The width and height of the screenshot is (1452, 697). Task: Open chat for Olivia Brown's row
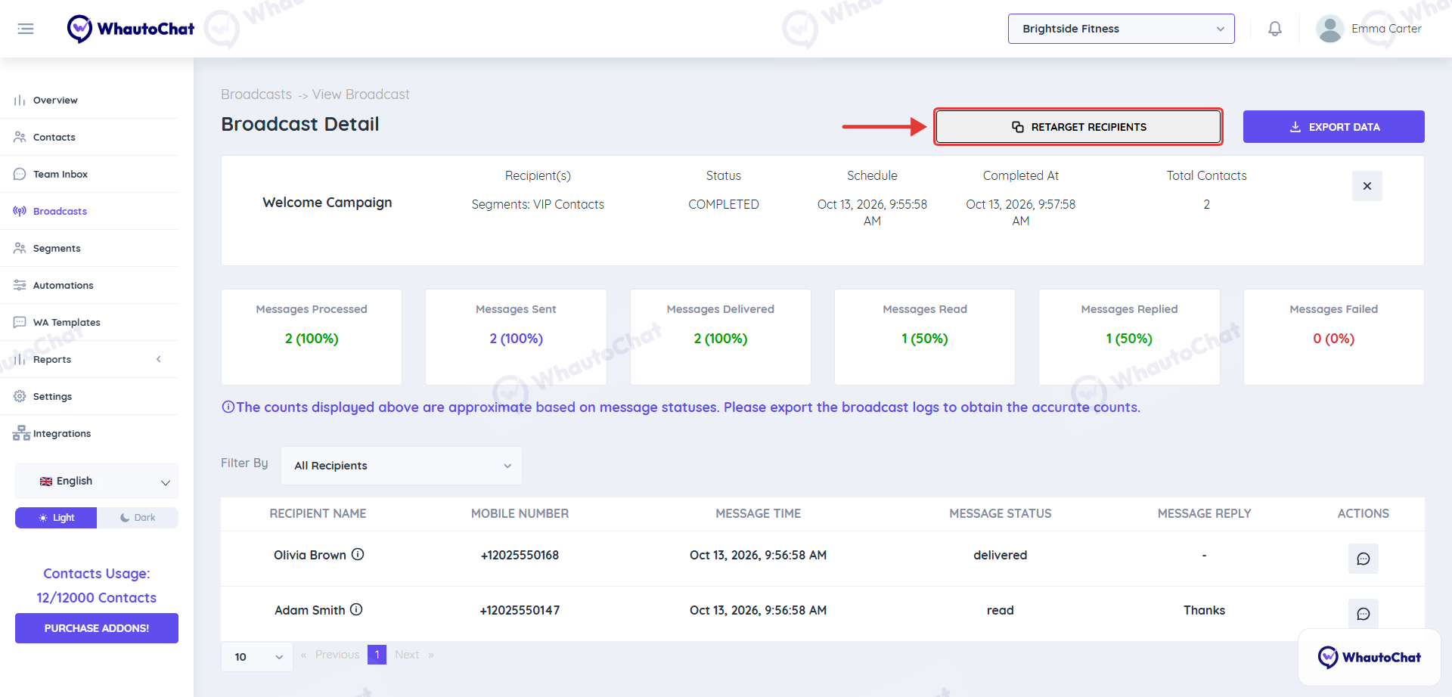click(x=1364, y=559)
